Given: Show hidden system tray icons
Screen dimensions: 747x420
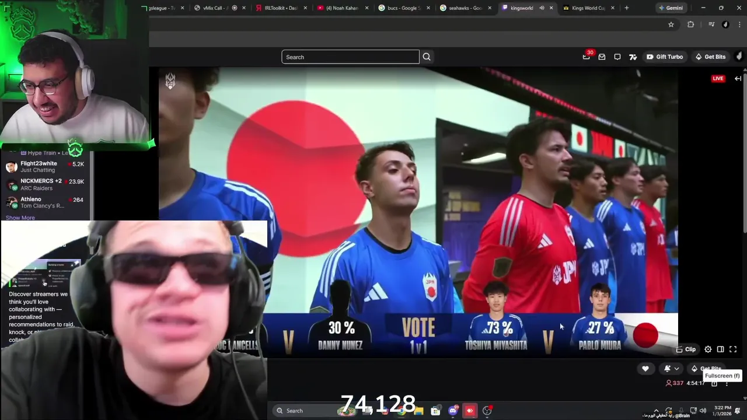Looking at the screenshot, I should 657,411.
